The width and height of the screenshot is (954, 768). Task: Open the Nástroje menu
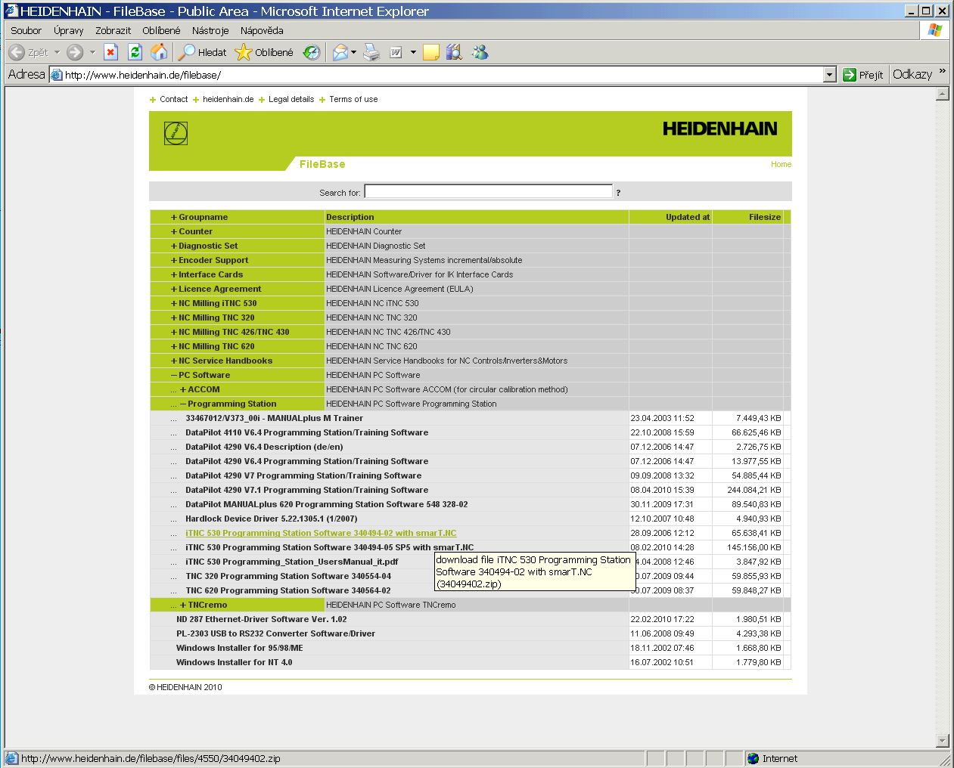pos(210,30)
